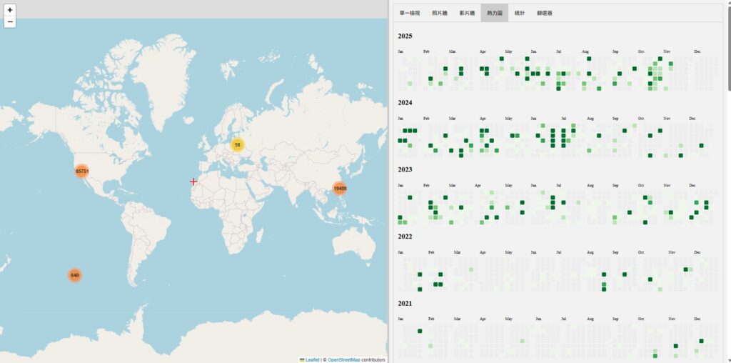Screen dimensions: 731x363
Task: Open the Leaflet attribution link
Action: coord(312,359)
